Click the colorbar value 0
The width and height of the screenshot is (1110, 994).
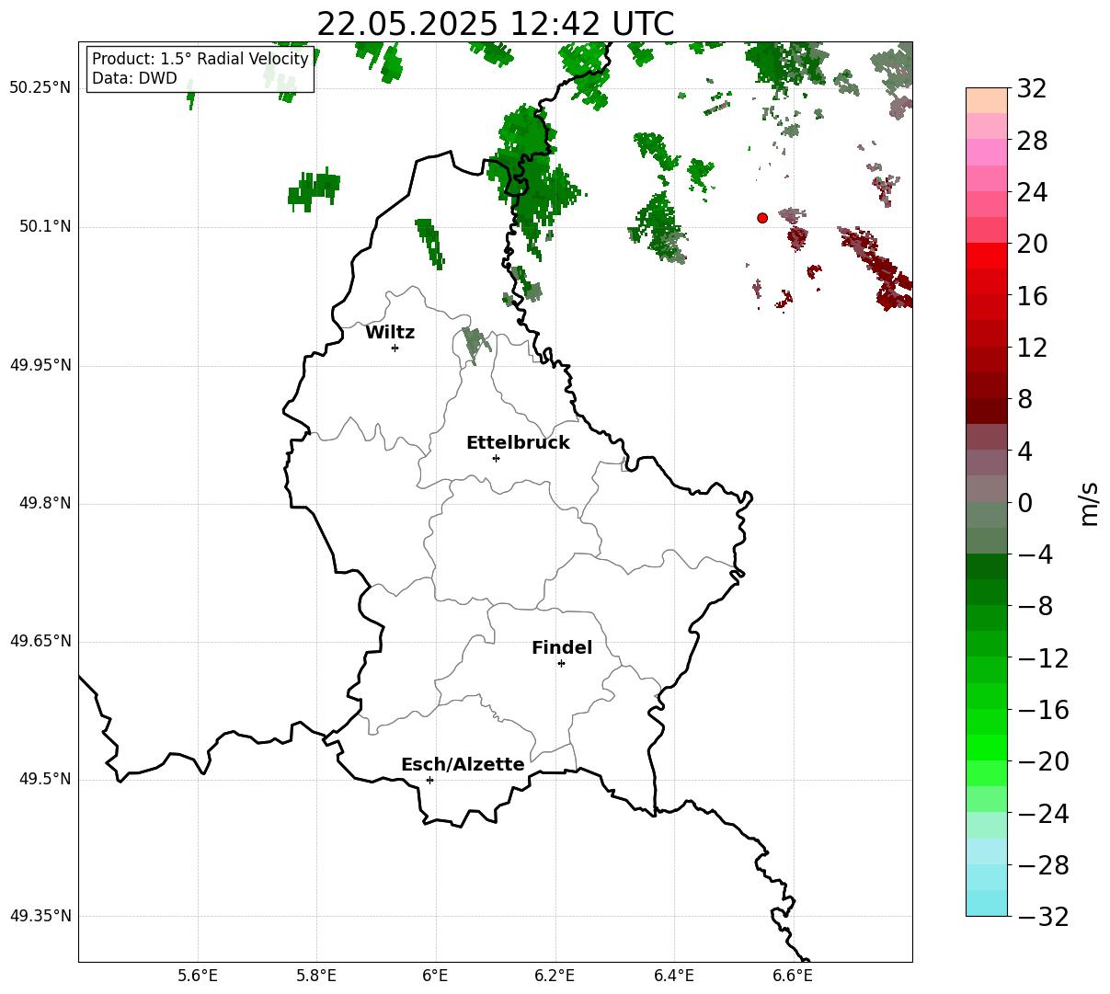1024,503
